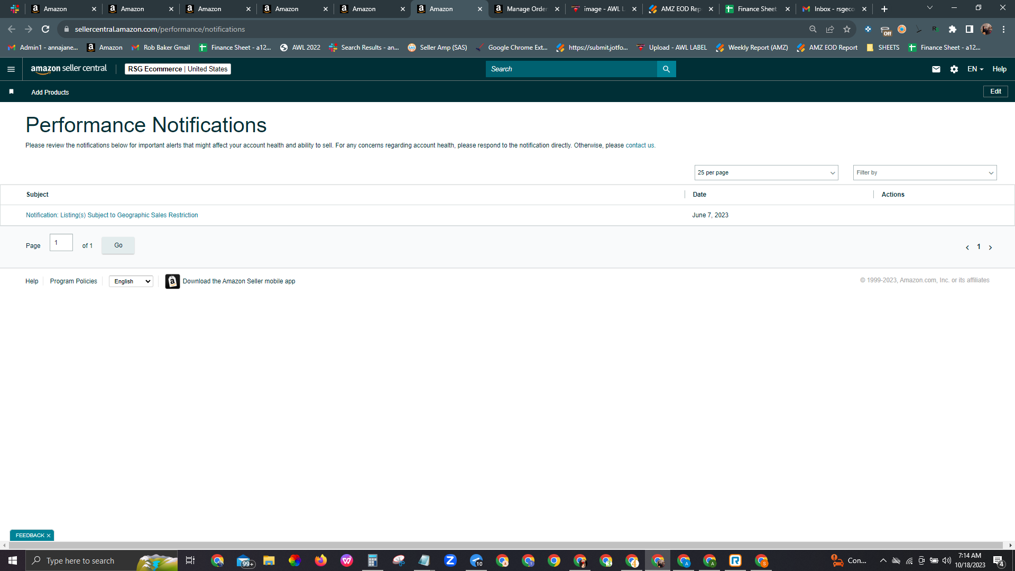Open the Chrome three-dot menu

click(x=1003, y=29)
